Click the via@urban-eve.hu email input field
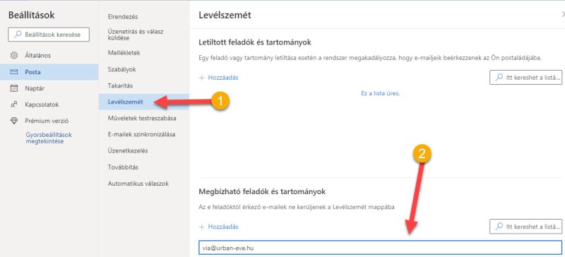 [x=380, y=248]
